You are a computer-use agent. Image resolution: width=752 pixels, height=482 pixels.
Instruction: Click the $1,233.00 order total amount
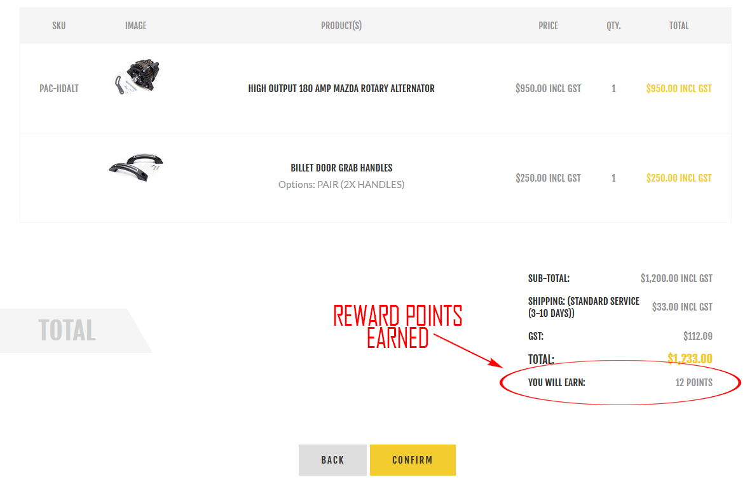[x=690, y=359]
